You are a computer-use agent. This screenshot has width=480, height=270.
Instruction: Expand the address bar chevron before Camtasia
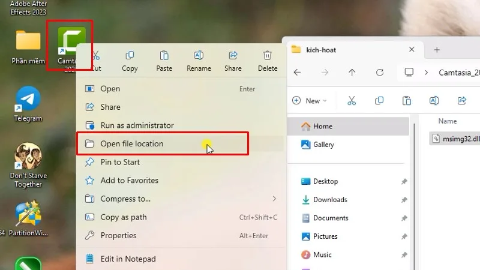coord(427,73)
